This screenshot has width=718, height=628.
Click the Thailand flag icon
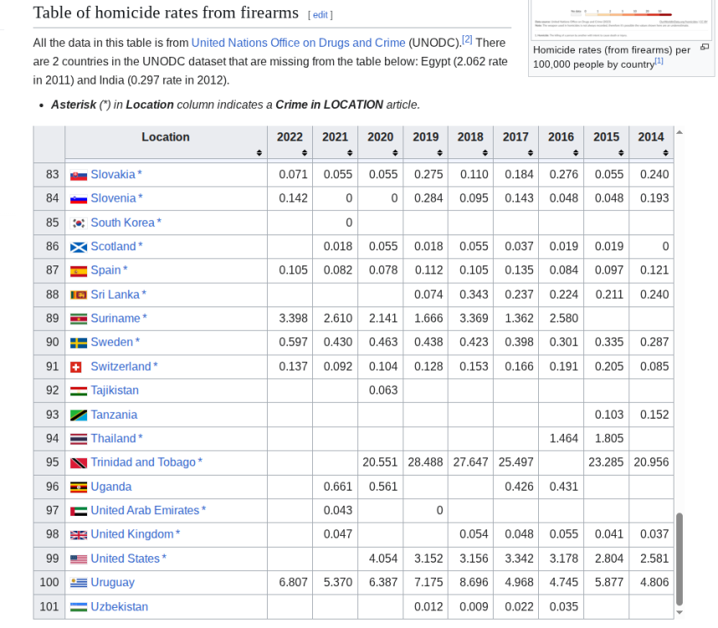79,439
